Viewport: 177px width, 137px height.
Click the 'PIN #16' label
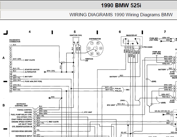click(118, 91)
